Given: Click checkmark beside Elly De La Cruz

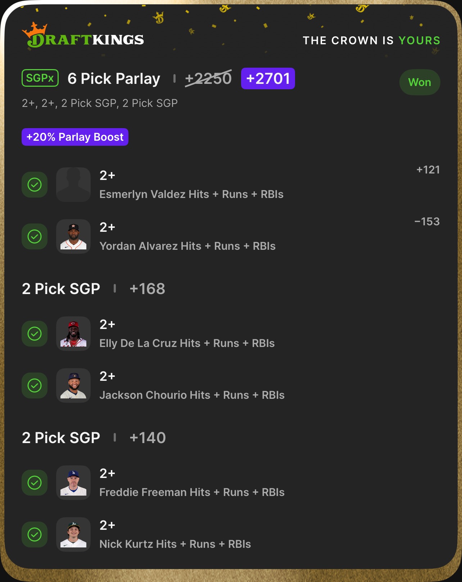Looking at the screenshot, I should 35,334.
